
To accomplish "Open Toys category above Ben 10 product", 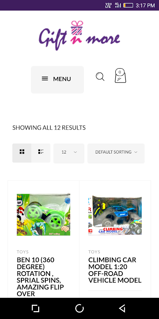I will point(23,252).
